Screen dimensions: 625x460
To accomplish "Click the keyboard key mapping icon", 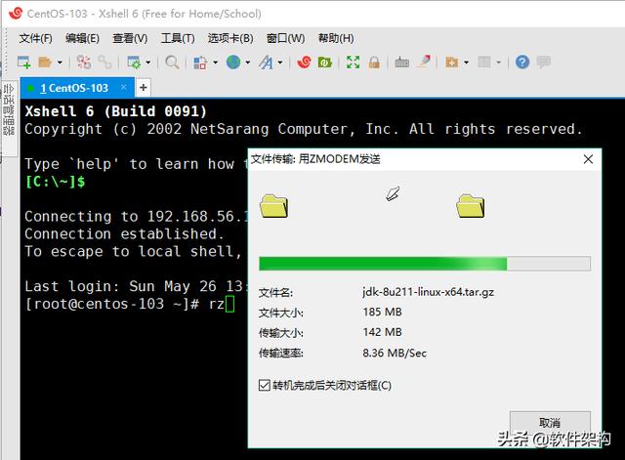I will [x=401, y=63].
